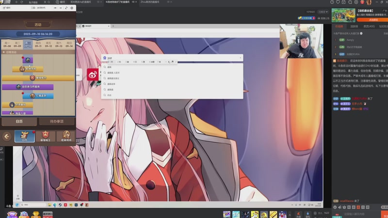Switch to 在线榜 tab in chat panel
Image resolution: width=388 pixels, height=218 pixels.
339,26
